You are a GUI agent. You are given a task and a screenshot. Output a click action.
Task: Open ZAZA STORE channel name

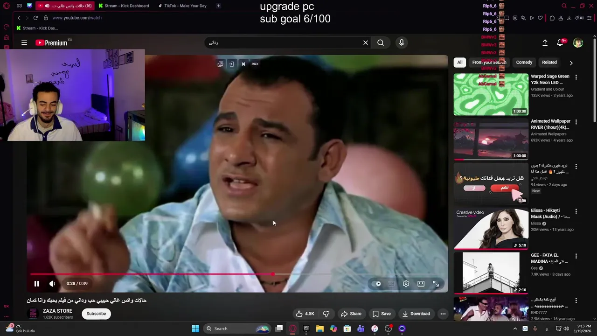coord(57,311)
